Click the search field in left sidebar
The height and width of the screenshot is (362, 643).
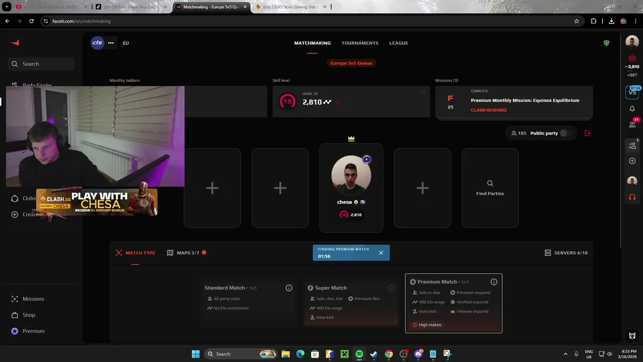41,64
